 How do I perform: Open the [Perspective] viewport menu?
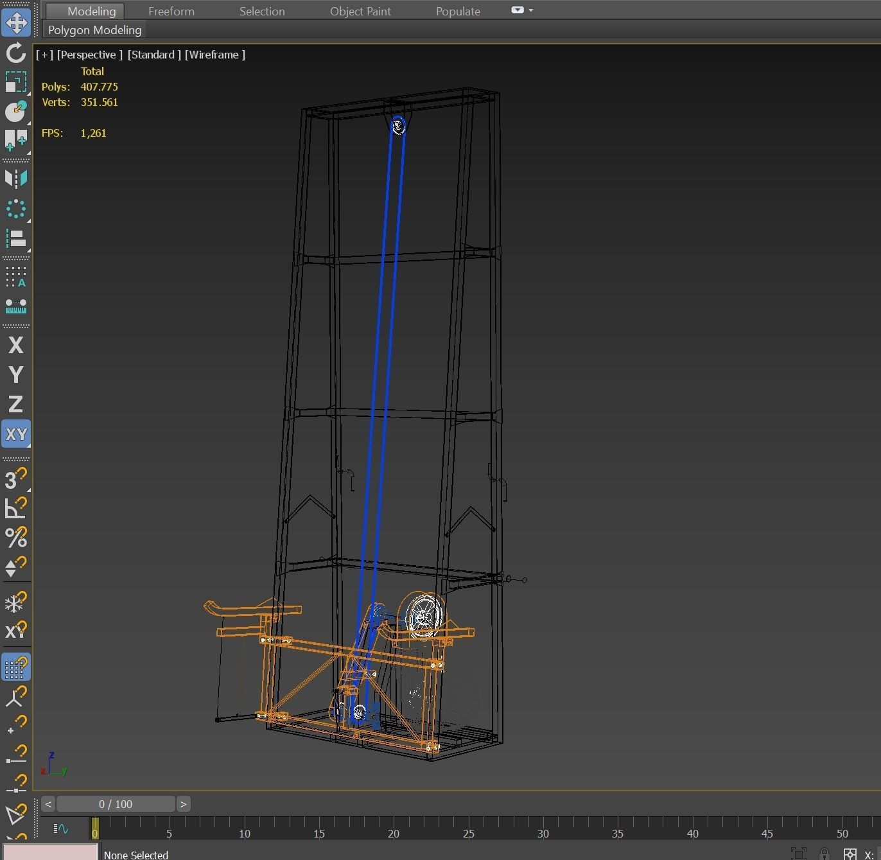(89, 55)
